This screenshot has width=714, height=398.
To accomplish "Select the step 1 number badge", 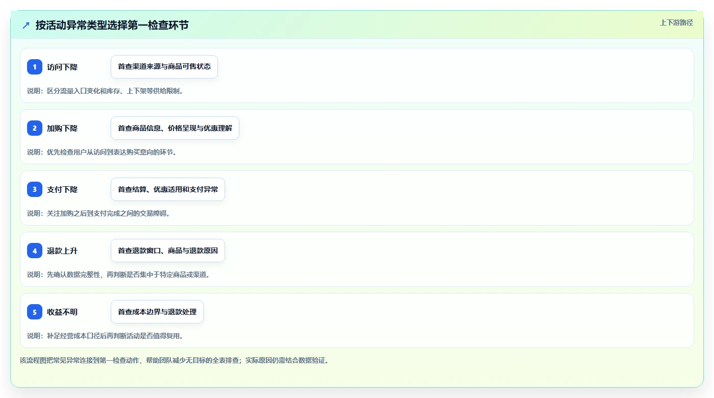I will pyautogui.click(x=35, y=67).
